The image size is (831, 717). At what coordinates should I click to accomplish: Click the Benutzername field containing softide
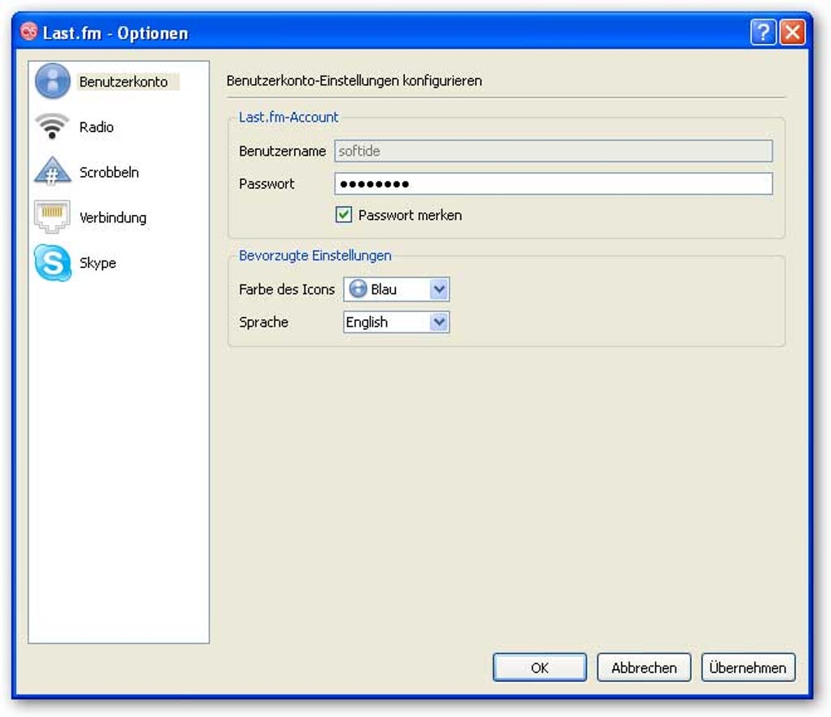[x=553, y=151]
